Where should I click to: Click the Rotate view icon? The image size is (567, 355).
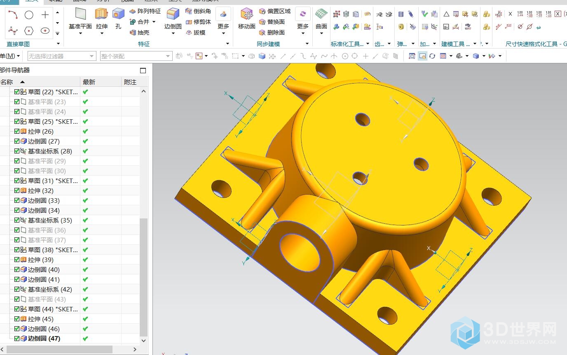click(x=432, y=56)
